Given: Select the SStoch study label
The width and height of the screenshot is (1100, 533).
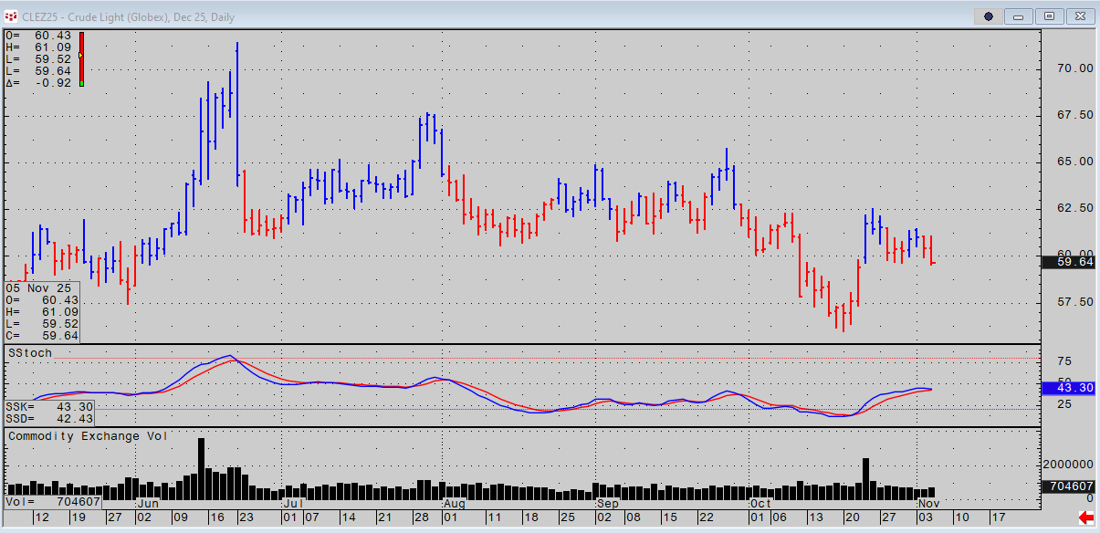Looking at the screenshot, I should (30, 352).
